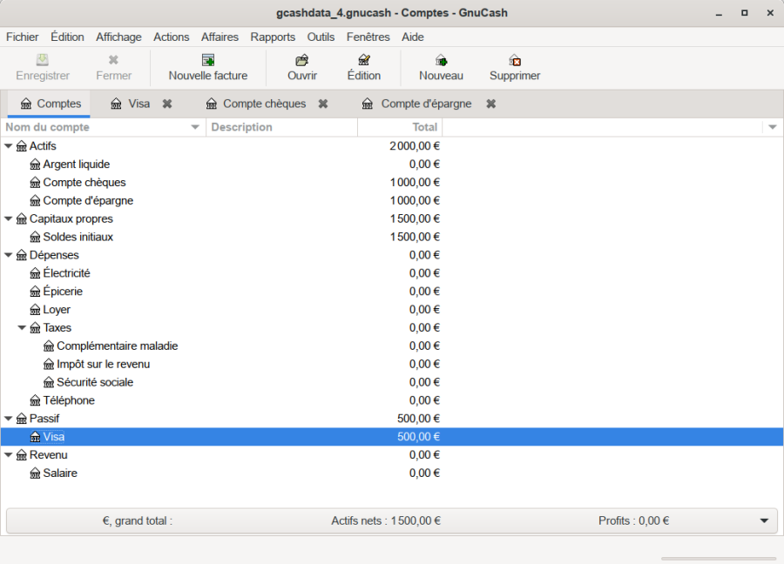This screenshot has width=784, height=564.
Task: Close the Compte d'épargne tab
Action: click(491, 104)
